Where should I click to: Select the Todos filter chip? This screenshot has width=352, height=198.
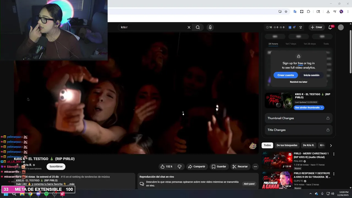[x=267, y=145]
